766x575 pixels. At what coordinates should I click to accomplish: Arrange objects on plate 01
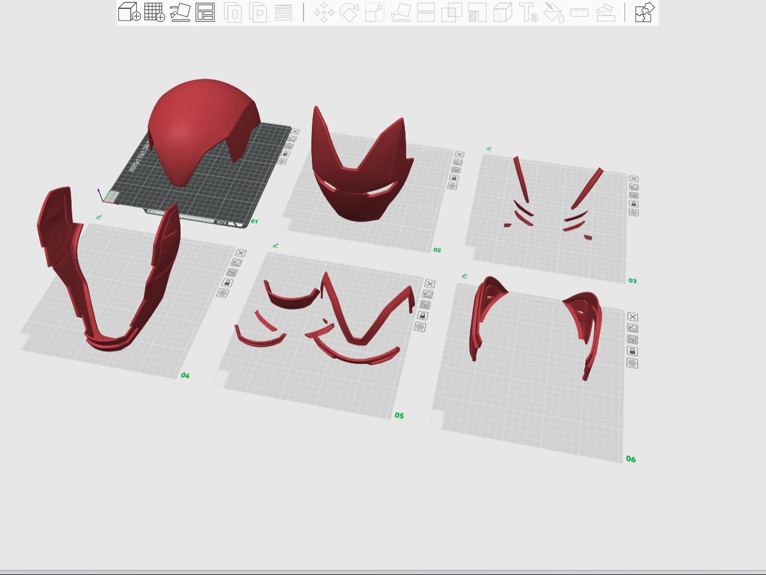[x=289, y=146]
